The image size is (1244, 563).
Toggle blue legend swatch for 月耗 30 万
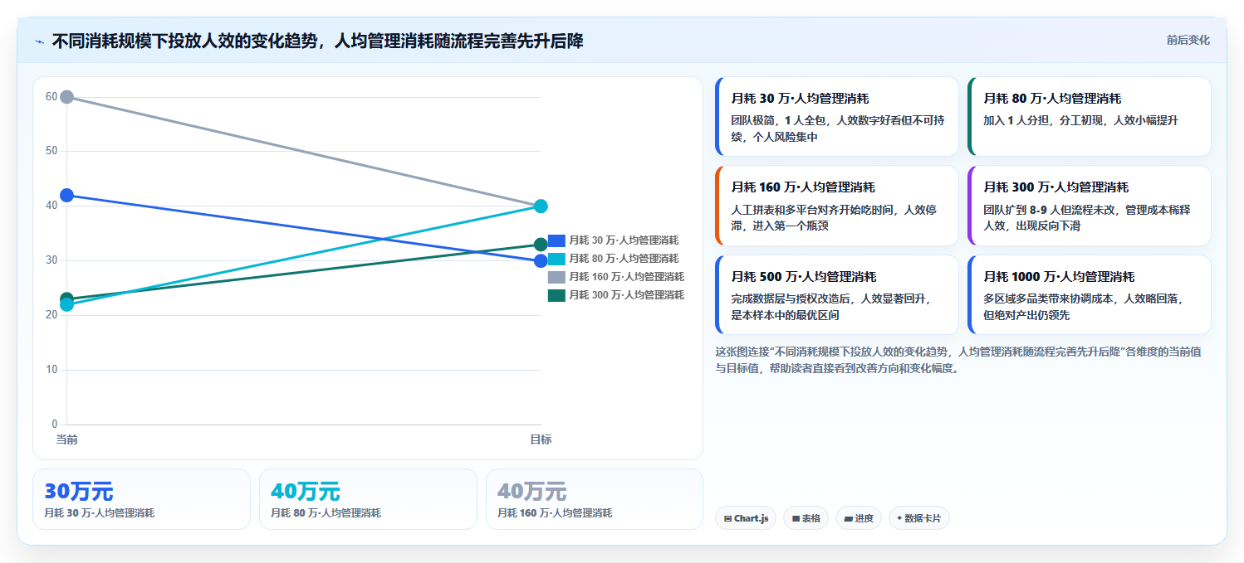click(556, 240)
